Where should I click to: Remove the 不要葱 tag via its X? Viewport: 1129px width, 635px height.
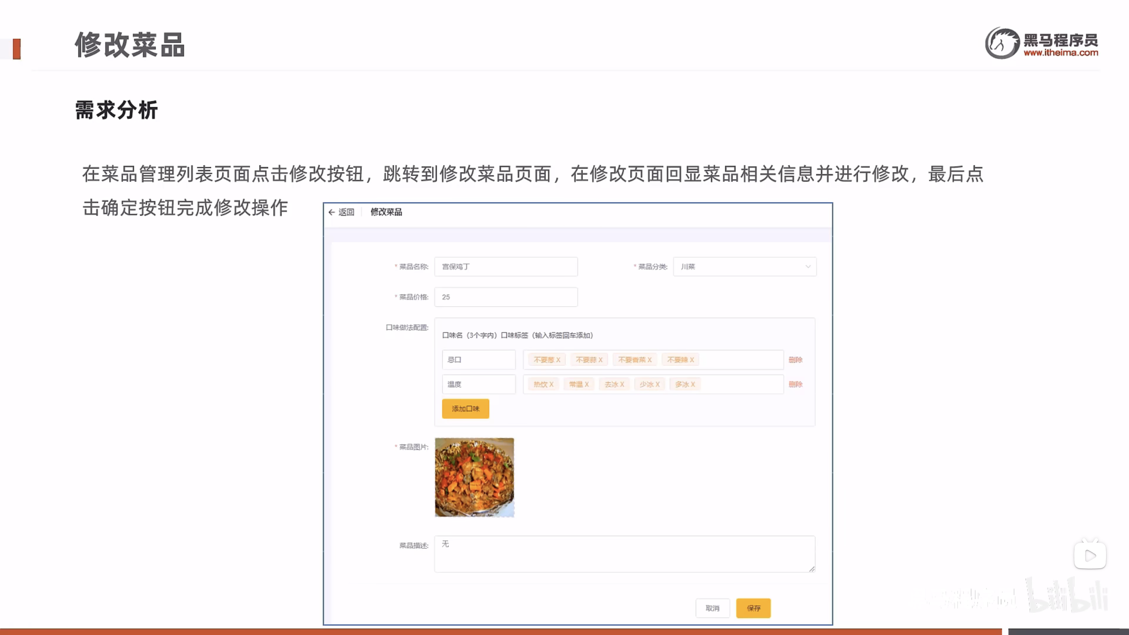pyautogui.click(x=558, y=360)
